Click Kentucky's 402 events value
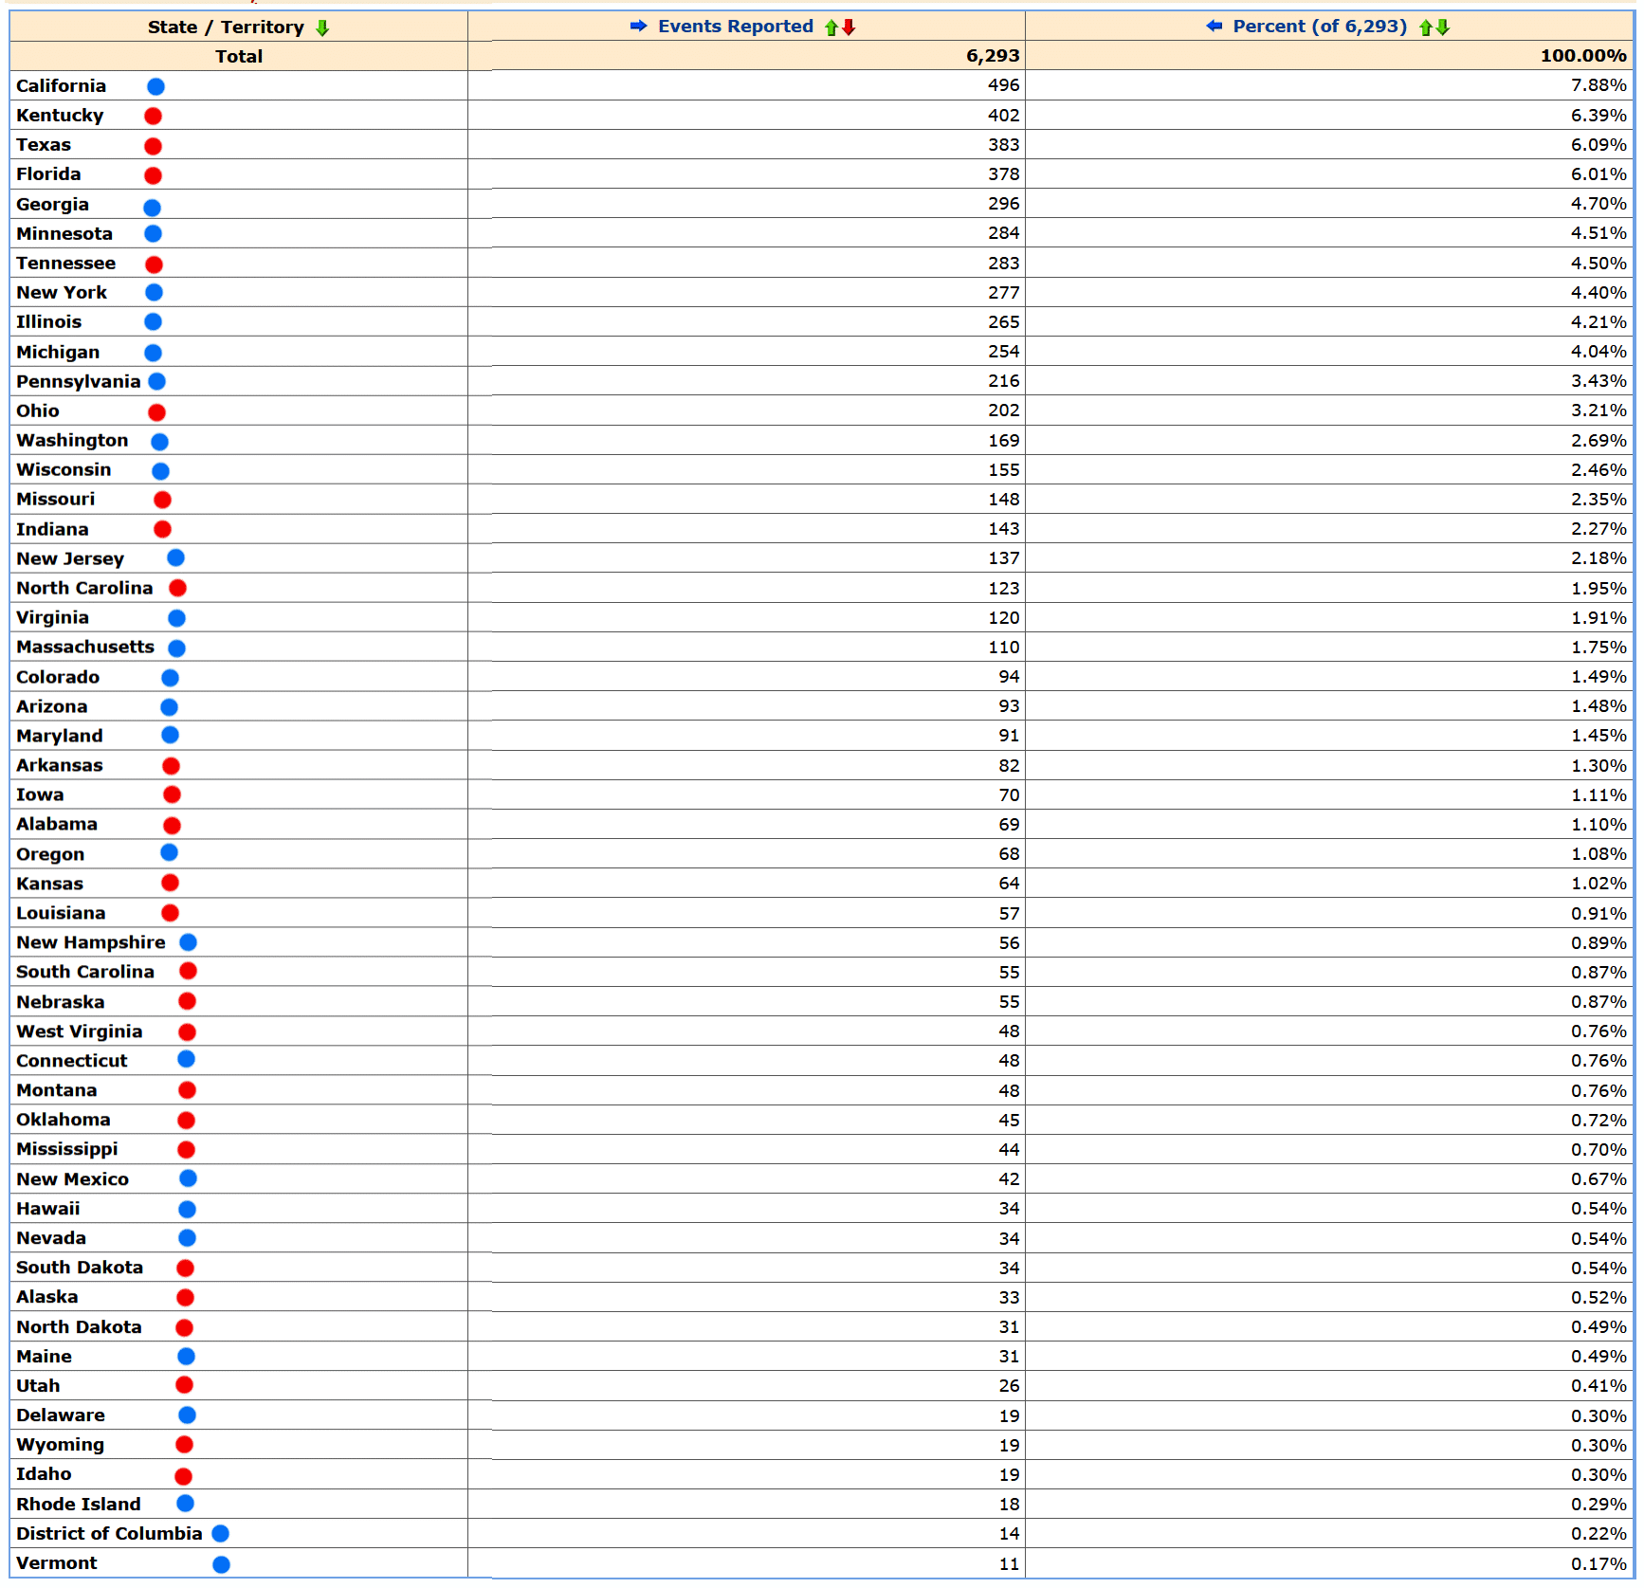The width and height of the screenshot is (1644, 1588). tap(1003, 116)
